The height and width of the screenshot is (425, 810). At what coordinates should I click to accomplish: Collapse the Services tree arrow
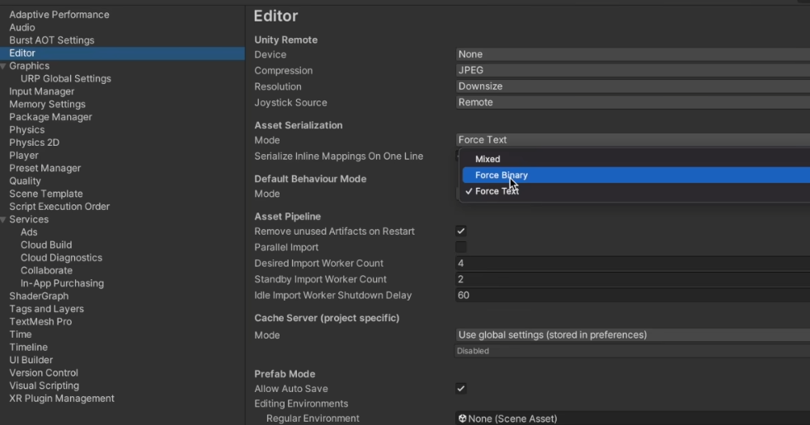(3, 220)
